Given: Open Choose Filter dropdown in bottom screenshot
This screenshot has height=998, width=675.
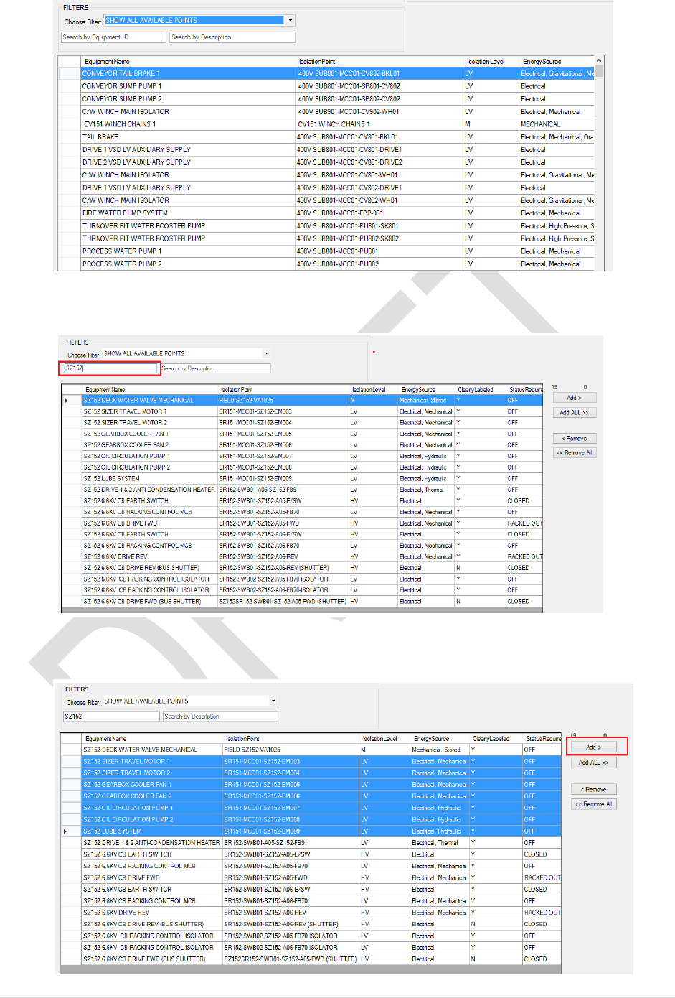Looking at the screenshot, I should [x=273, y=701].
